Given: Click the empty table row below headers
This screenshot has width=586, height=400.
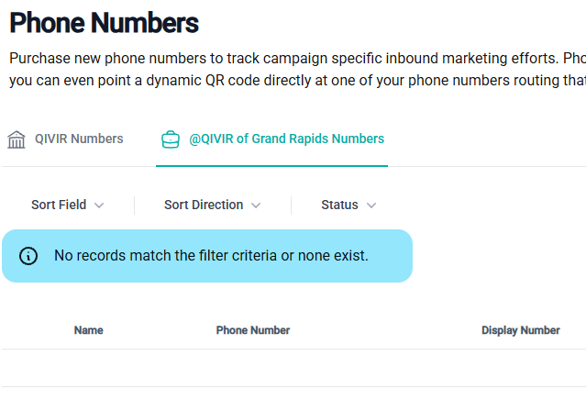Looking at the screenshot, I should point(293,368).
